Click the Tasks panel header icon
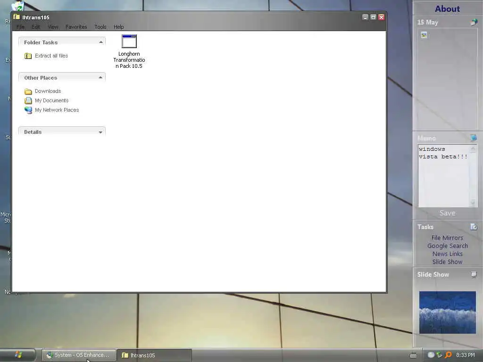Screen dimensions: 483x362 coord(474,227)
